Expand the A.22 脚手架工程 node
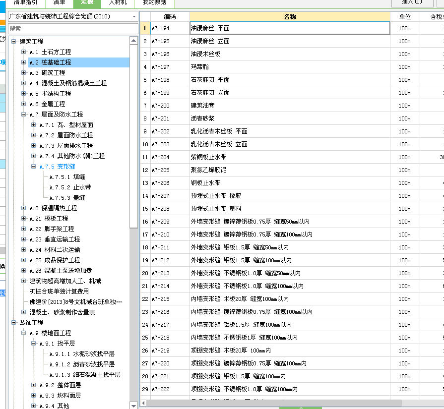 tap(23, 229)
